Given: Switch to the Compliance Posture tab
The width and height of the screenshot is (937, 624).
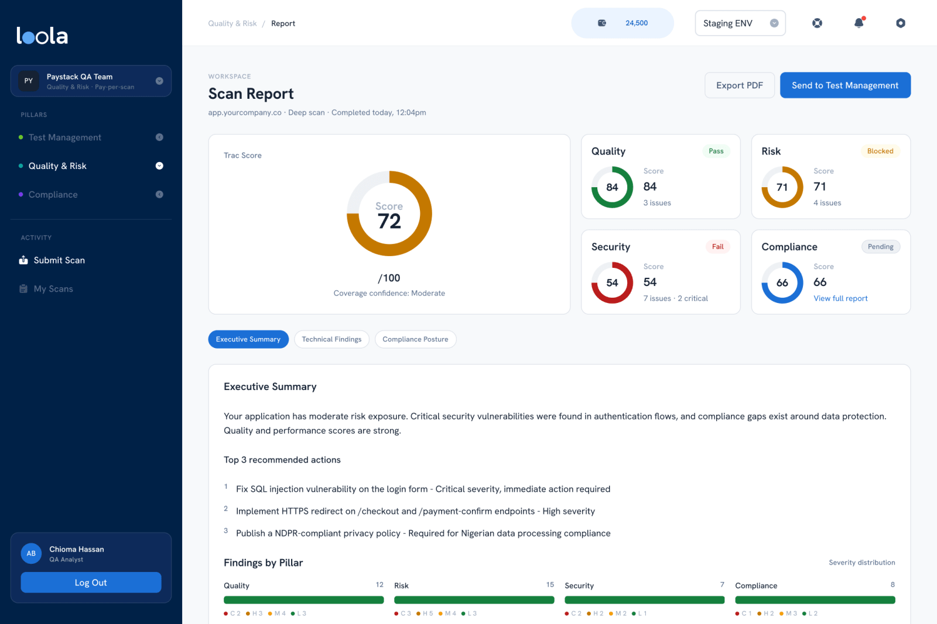Looking at the screenshot, I should [415, 339].
